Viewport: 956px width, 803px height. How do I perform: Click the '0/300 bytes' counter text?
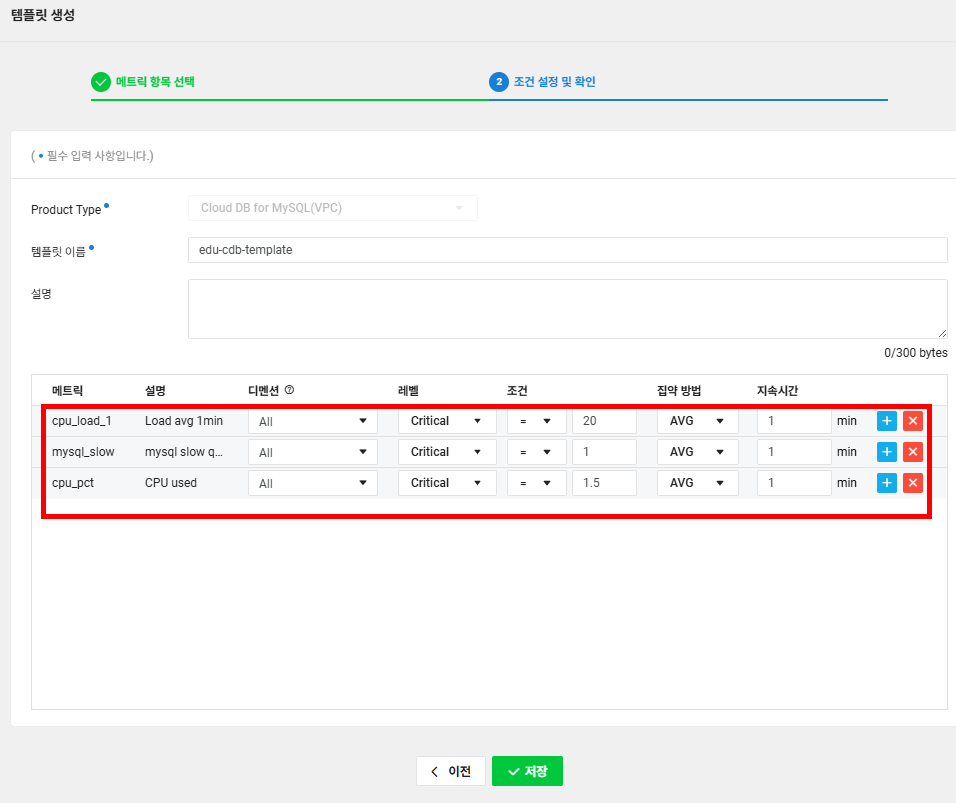916,353
